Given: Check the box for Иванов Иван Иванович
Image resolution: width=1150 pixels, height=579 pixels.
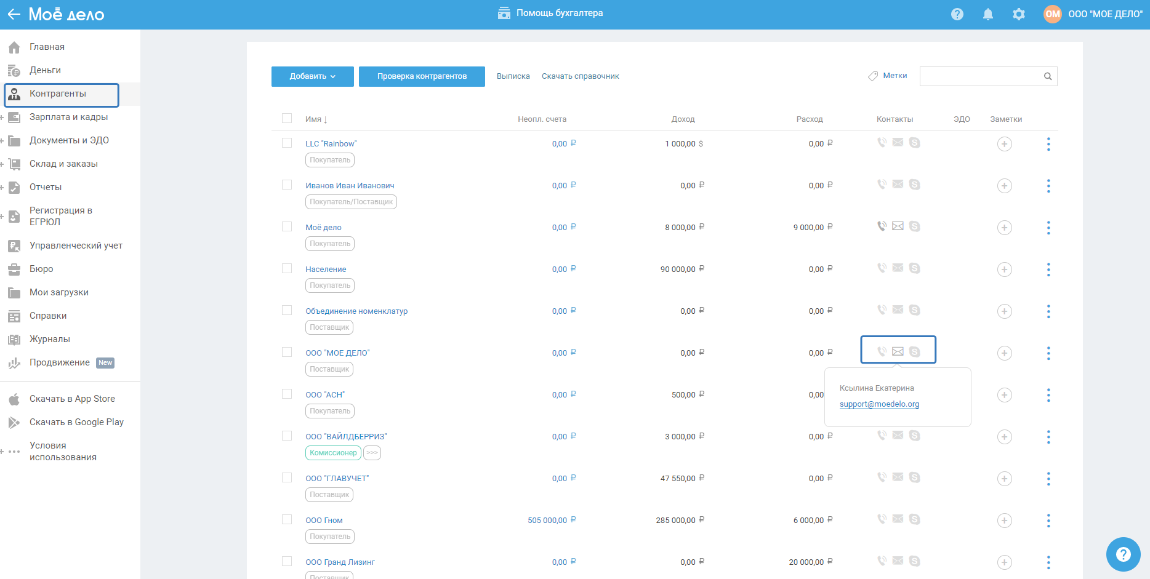Looking at the screenshot, I should coord(287,185).
